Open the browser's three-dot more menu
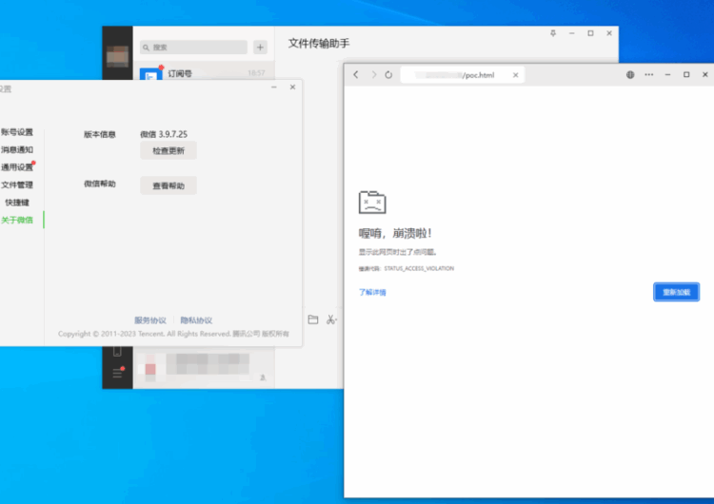 649,74
